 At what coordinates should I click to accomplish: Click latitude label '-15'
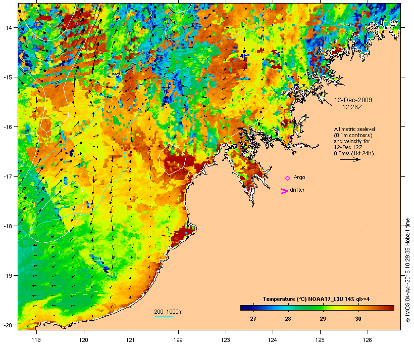point(7,77)
